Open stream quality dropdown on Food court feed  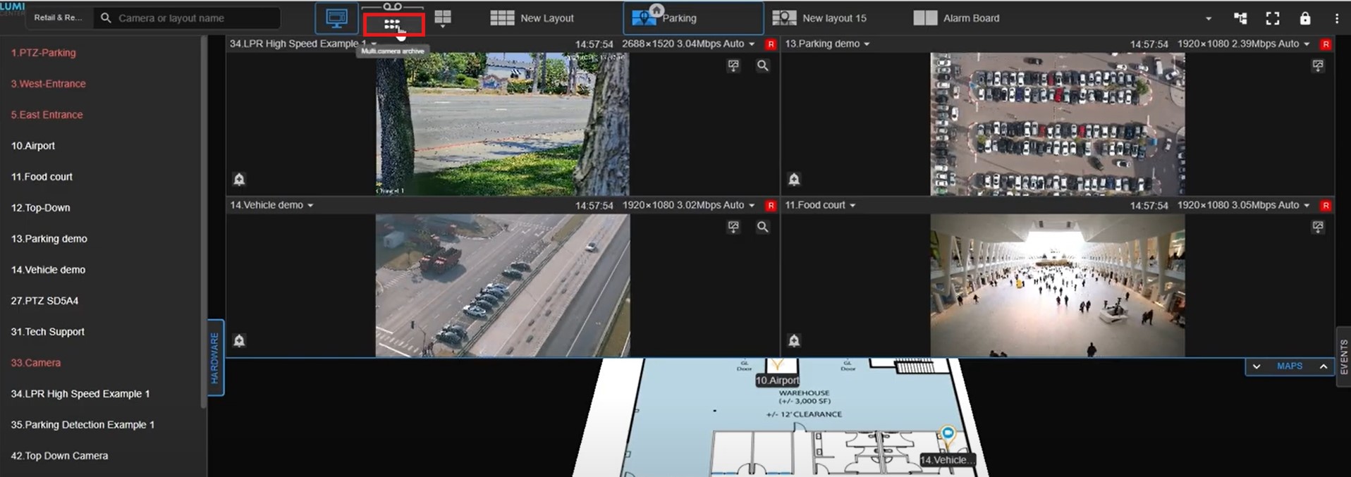(x=1307, y=206)
